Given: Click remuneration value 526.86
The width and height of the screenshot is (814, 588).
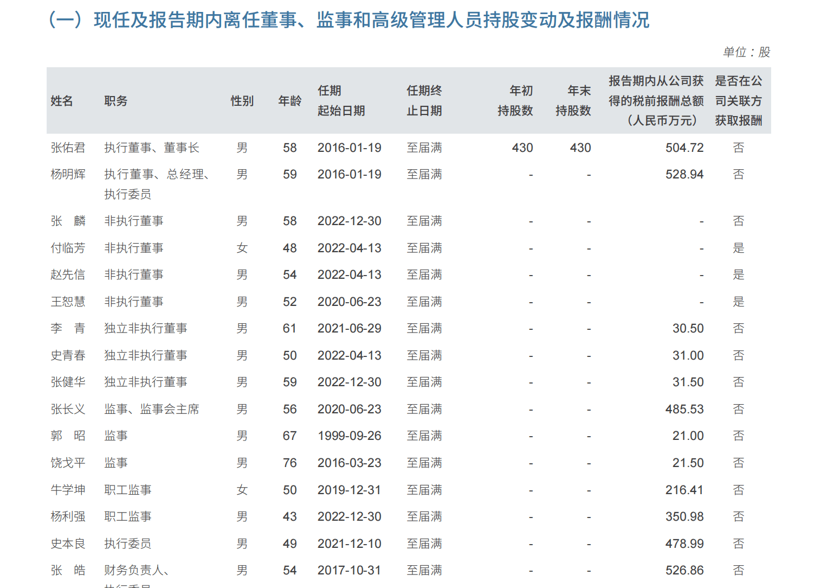Looking at the screenshot, I should click(x=684, y=570).
